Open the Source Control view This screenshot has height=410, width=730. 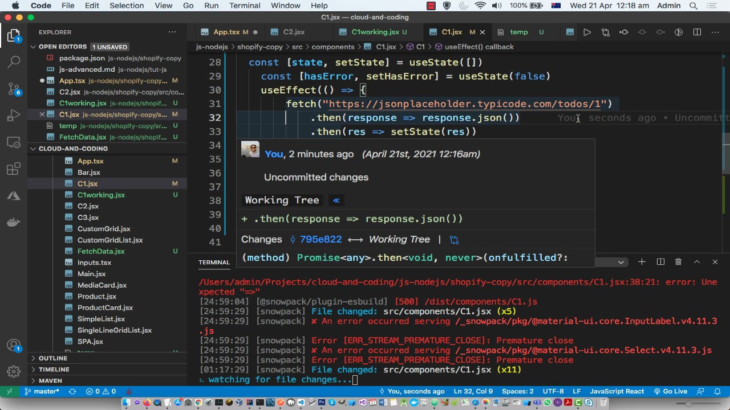coord(14,88)
